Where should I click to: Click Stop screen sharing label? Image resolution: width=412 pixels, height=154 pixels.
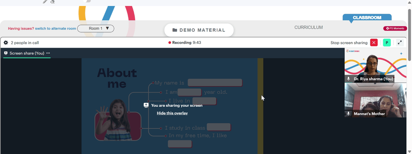349,43
